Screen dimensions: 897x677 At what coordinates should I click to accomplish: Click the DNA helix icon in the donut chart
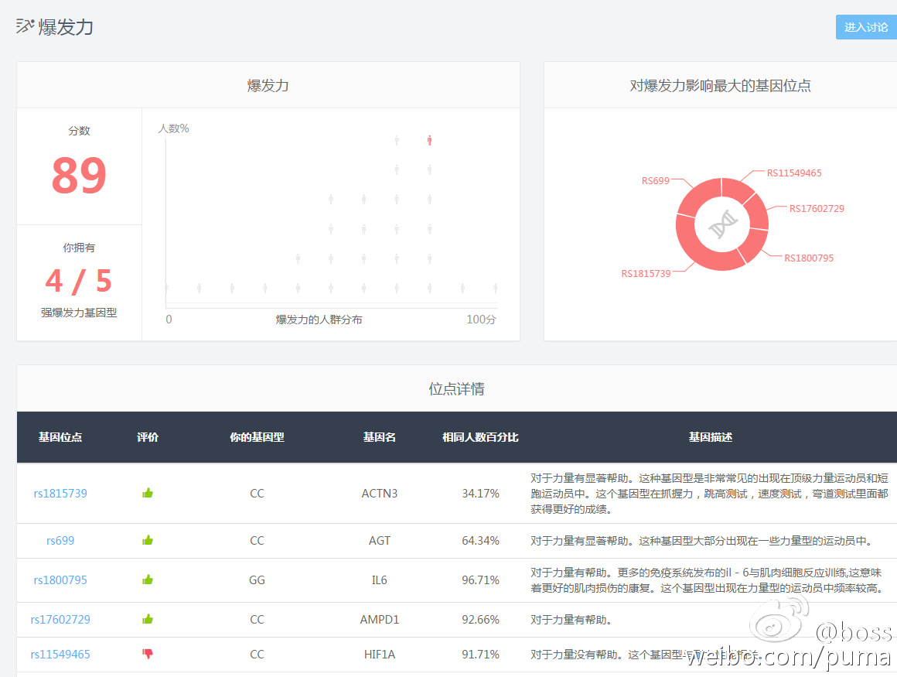pos(722,224)
